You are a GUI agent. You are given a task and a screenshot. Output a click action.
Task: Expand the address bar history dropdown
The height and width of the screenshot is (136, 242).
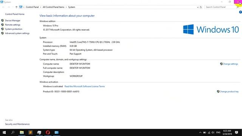(x=198, y=7)
